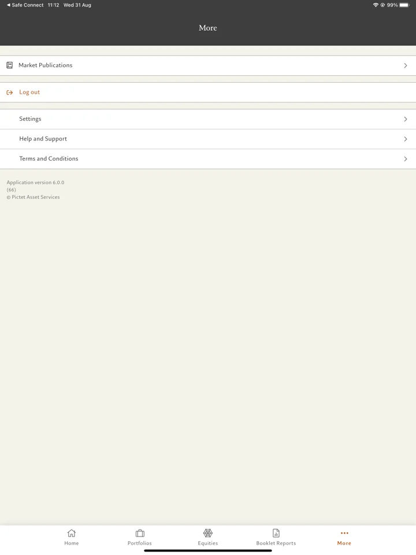The height and width of the screenshot is (555, 416).
Task: Tap the home indicator bar
Action: click(x=208, y=550)
